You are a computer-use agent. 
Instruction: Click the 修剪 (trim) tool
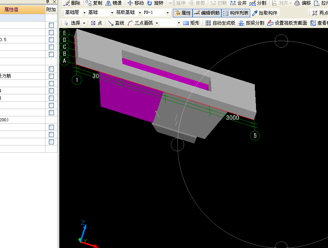pyautogui.click(x=197, y=3)
